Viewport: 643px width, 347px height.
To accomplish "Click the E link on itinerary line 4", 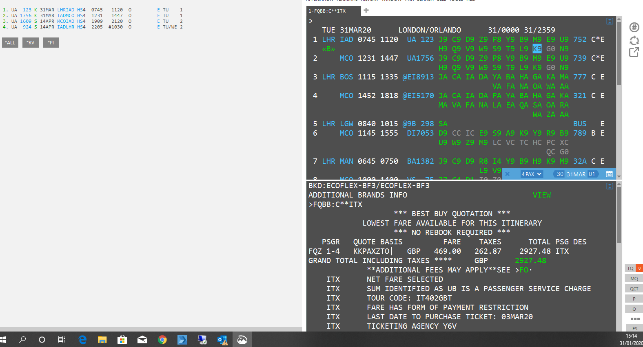I will [x=158, y=27].
